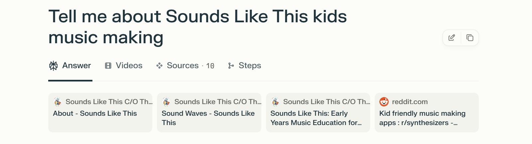Click the favicon on the Sound Waves card
This screenshot has width=532, height=144.
point(166,102)
